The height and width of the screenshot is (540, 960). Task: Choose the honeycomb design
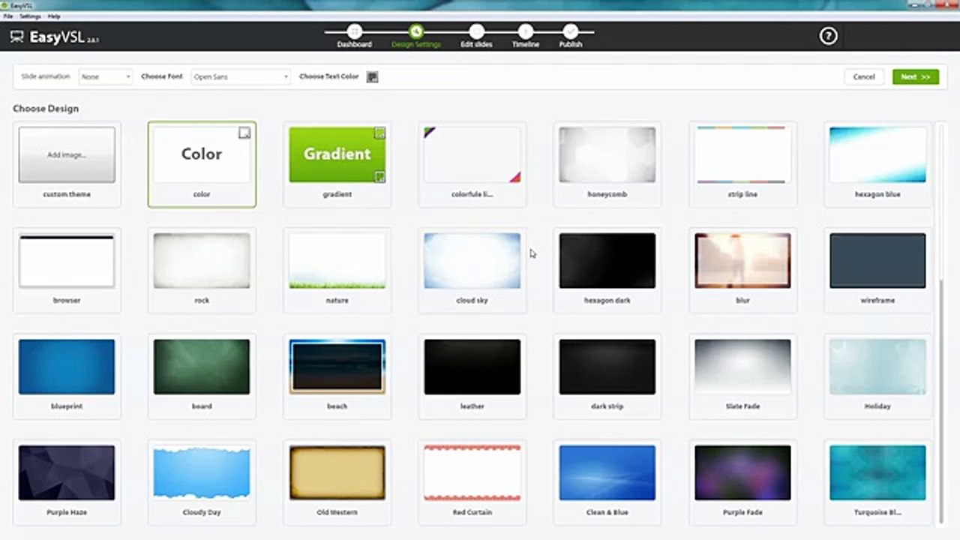(x=607, y=164)
